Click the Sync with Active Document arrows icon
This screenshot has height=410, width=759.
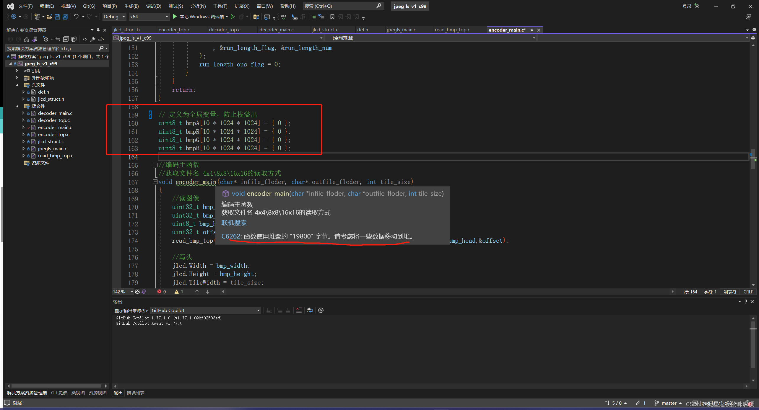[x=58, y=39]
